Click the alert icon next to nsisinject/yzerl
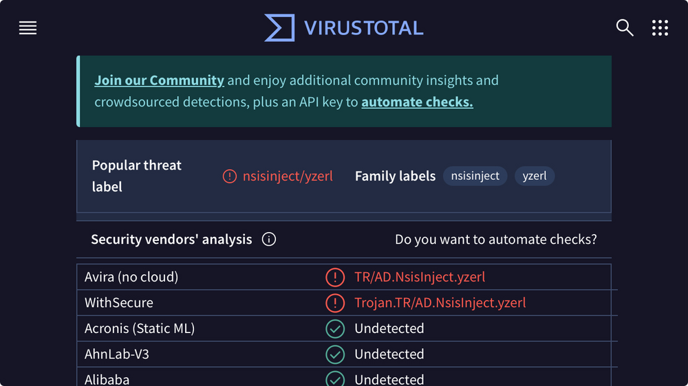The image size is (688, 386). [230, 176]
